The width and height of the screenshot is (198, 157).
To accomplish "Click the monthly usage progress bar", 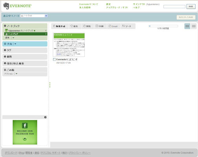I will tap(163, 26).
